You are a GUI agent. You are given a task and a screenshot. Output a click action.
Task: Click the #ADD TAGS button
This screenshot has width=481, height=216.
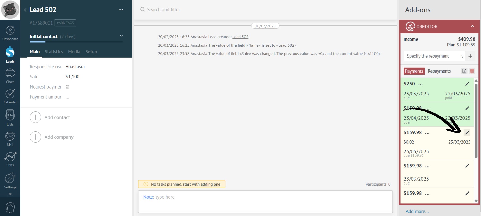[65, 23]
